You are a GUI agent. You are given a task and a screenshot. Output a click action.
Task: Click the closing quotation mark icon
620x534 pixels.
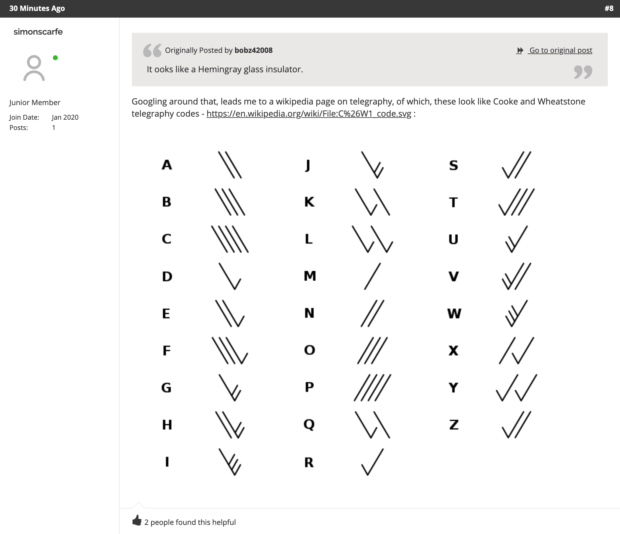pos(583,72)
